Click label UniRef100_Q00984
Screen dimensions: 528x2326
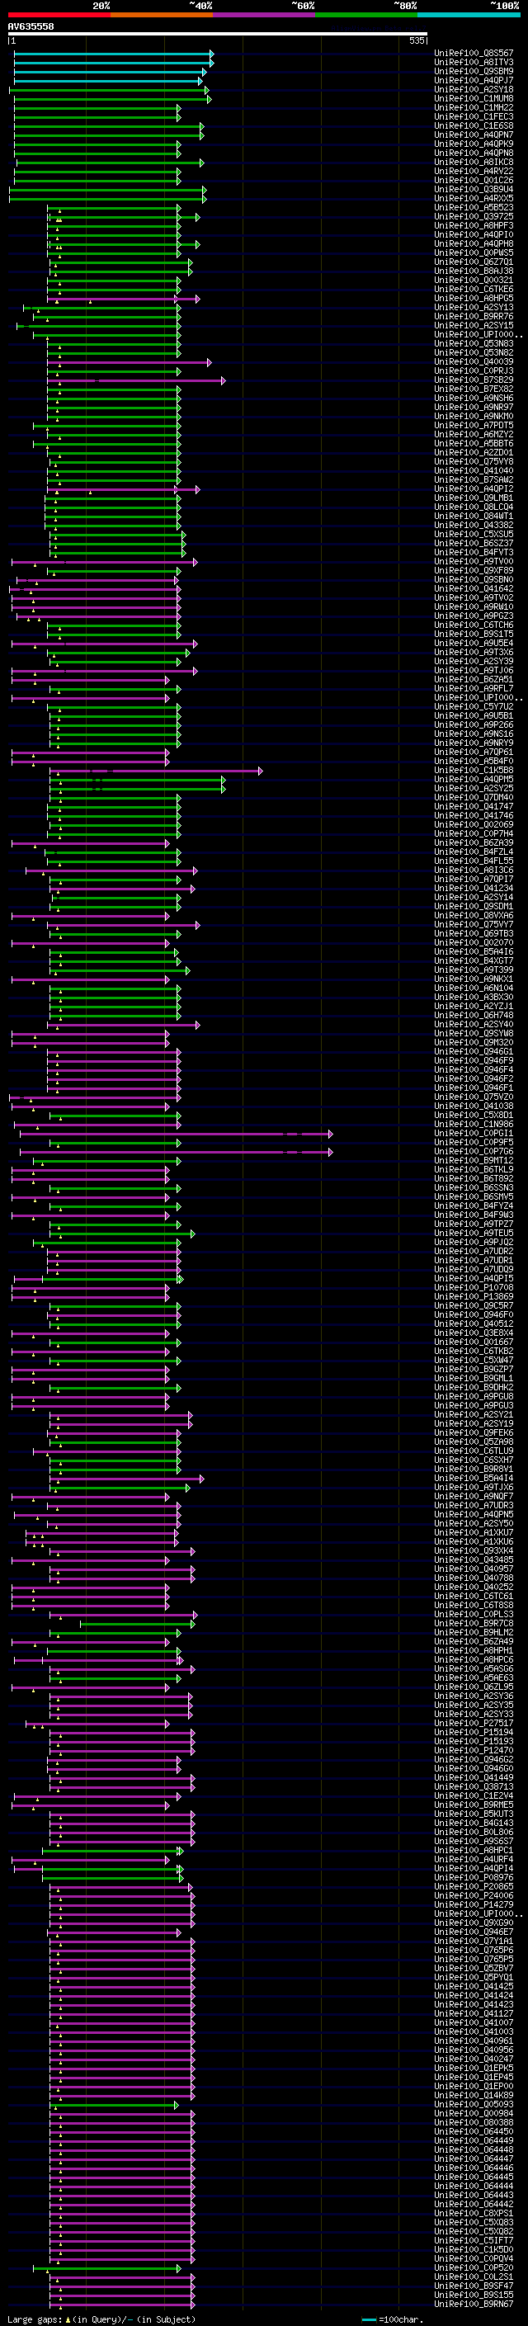pos(474,2113)
